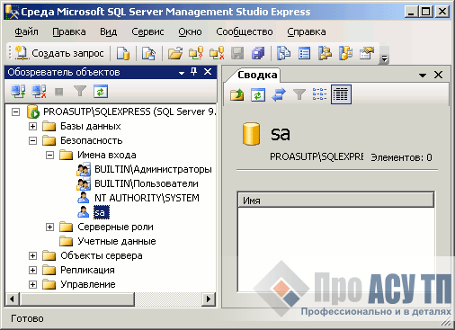
Task: Click the Готово status bar text
Action: click(x=27, y=318)
